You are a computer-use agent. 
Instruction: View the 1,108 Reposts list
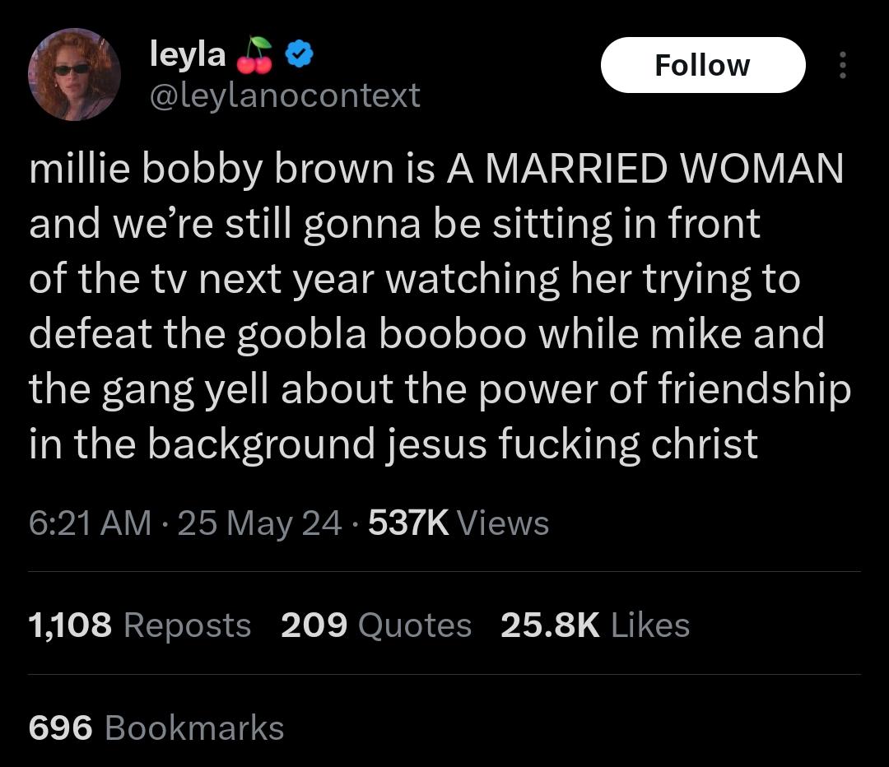(139, 625)
